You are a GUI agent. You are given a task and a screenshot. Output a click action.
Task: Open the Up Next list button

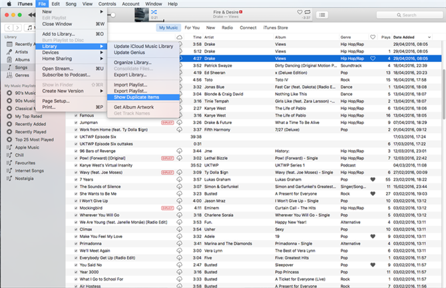click(x=322, y=15)
